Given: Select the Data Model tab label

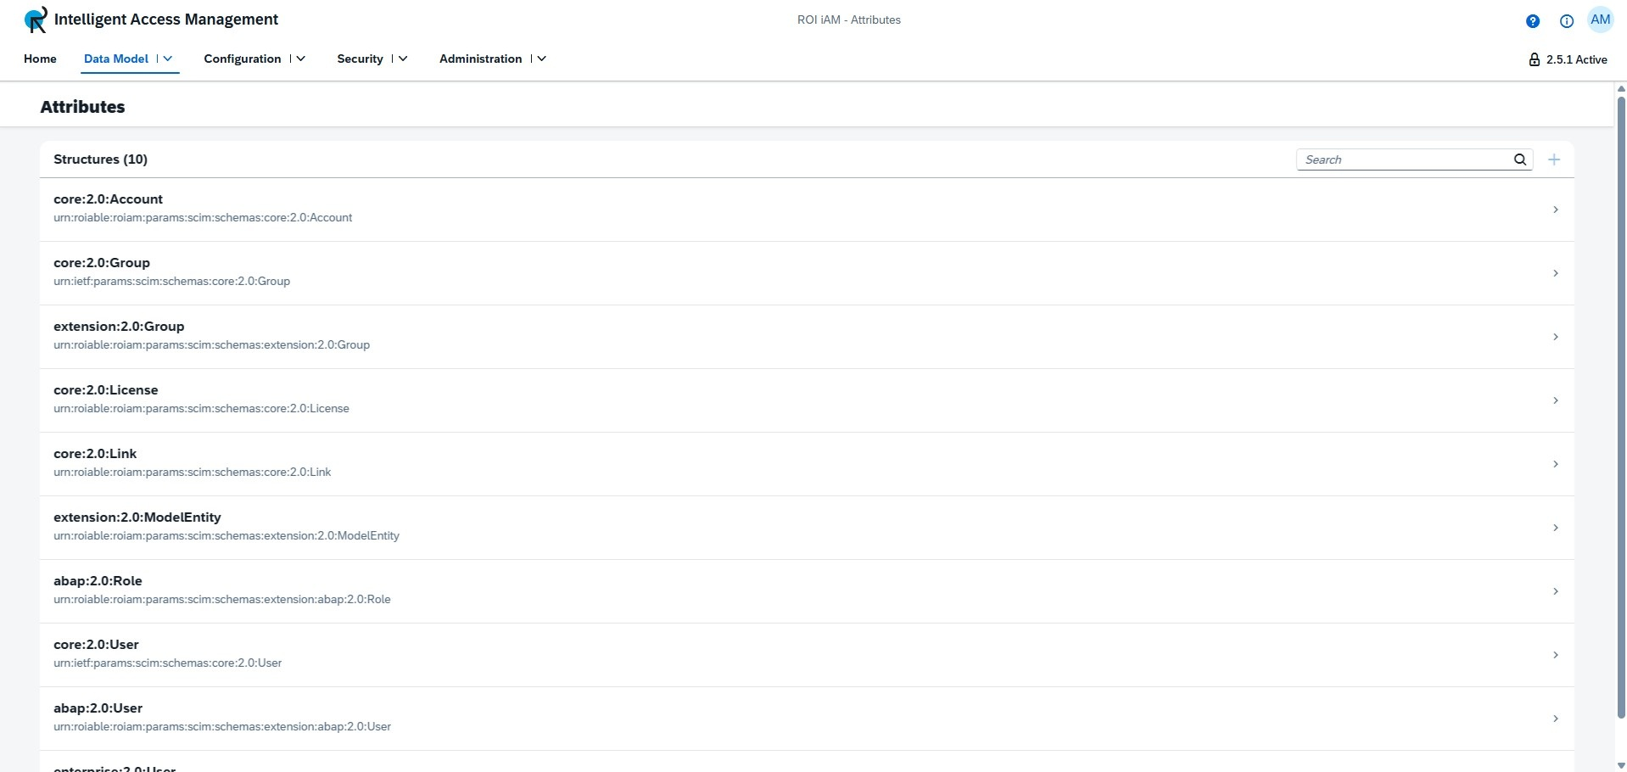Looking at the screenshot, I should (116, 59).
